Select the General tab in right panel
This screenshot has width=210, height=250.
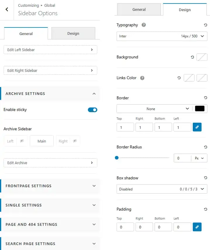[x=139, y=10]
